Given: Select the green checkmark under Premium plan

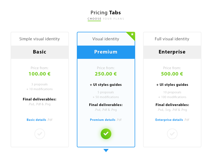Looking at the screenshot, I should click(x=106, y=134).
